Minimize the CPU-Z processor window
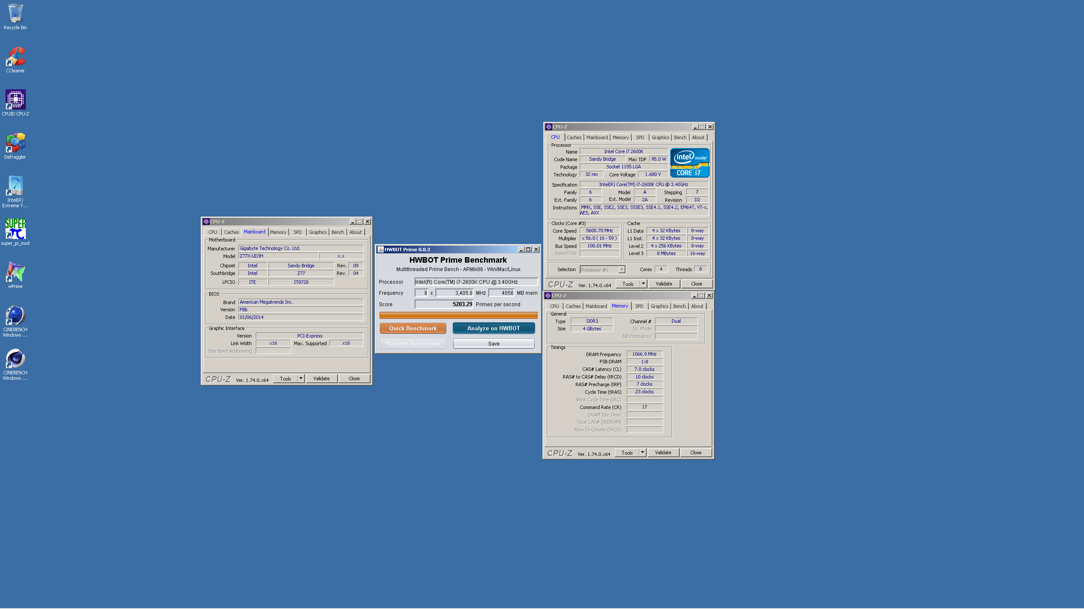The image size is (1084, 609). pyautogui.click(x=695, y=127)
